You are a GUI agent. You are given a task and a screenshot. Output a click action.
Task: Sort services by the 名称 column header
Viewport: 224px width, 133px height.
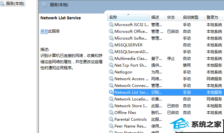click(x=128, y=17)
